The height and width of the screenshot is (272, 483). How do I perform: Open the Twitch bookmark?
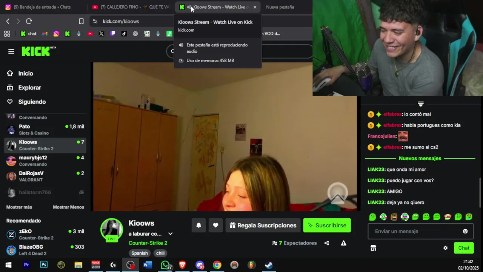click(x=113, y=34)
